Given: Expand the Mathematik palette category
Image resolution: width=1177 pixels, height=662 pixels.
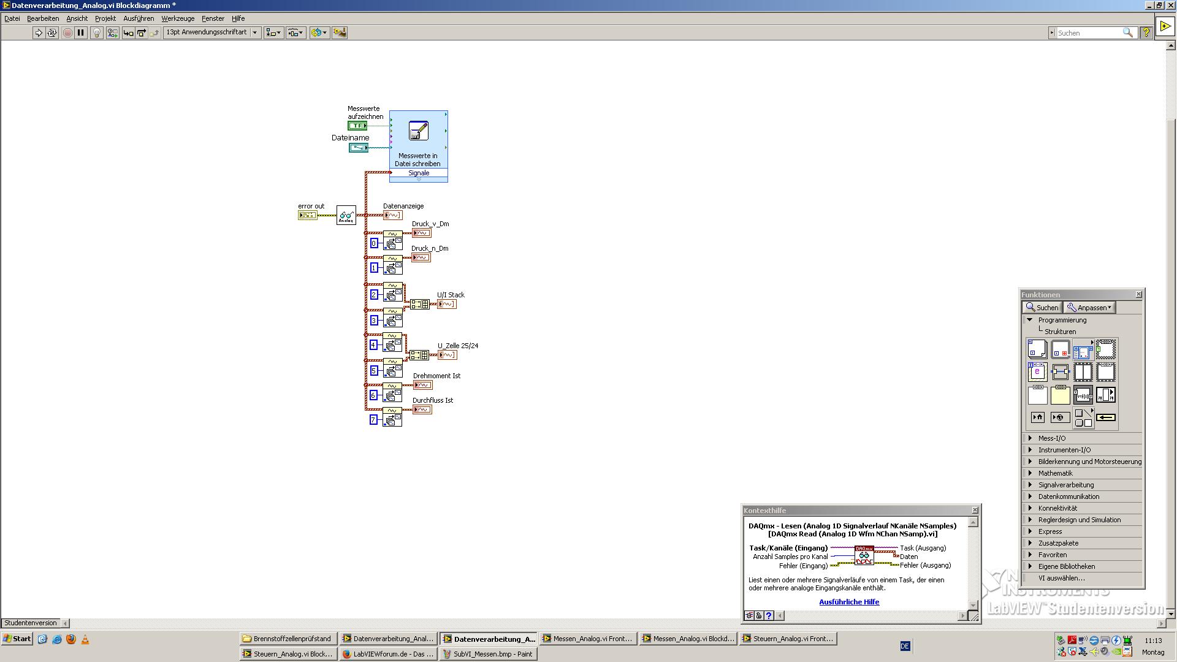Looking at the screenshot, I should (1030, 473).
